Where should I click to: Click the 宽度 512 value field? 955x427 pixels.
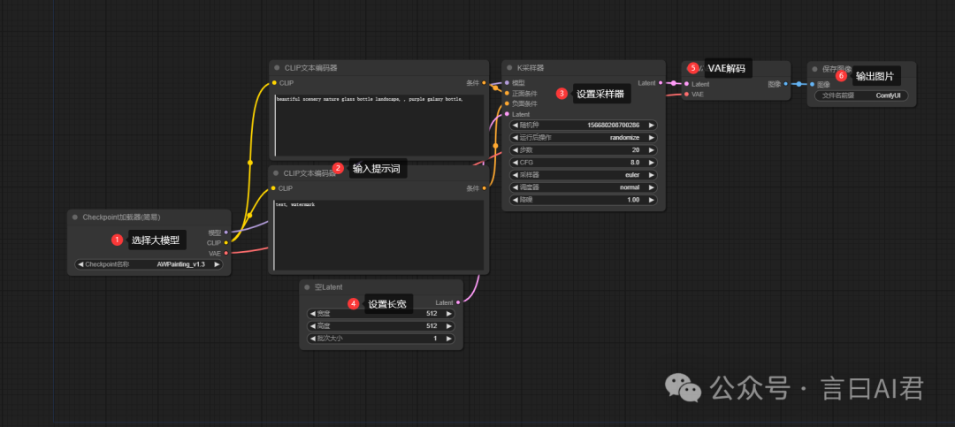click(x=380, y=314)
